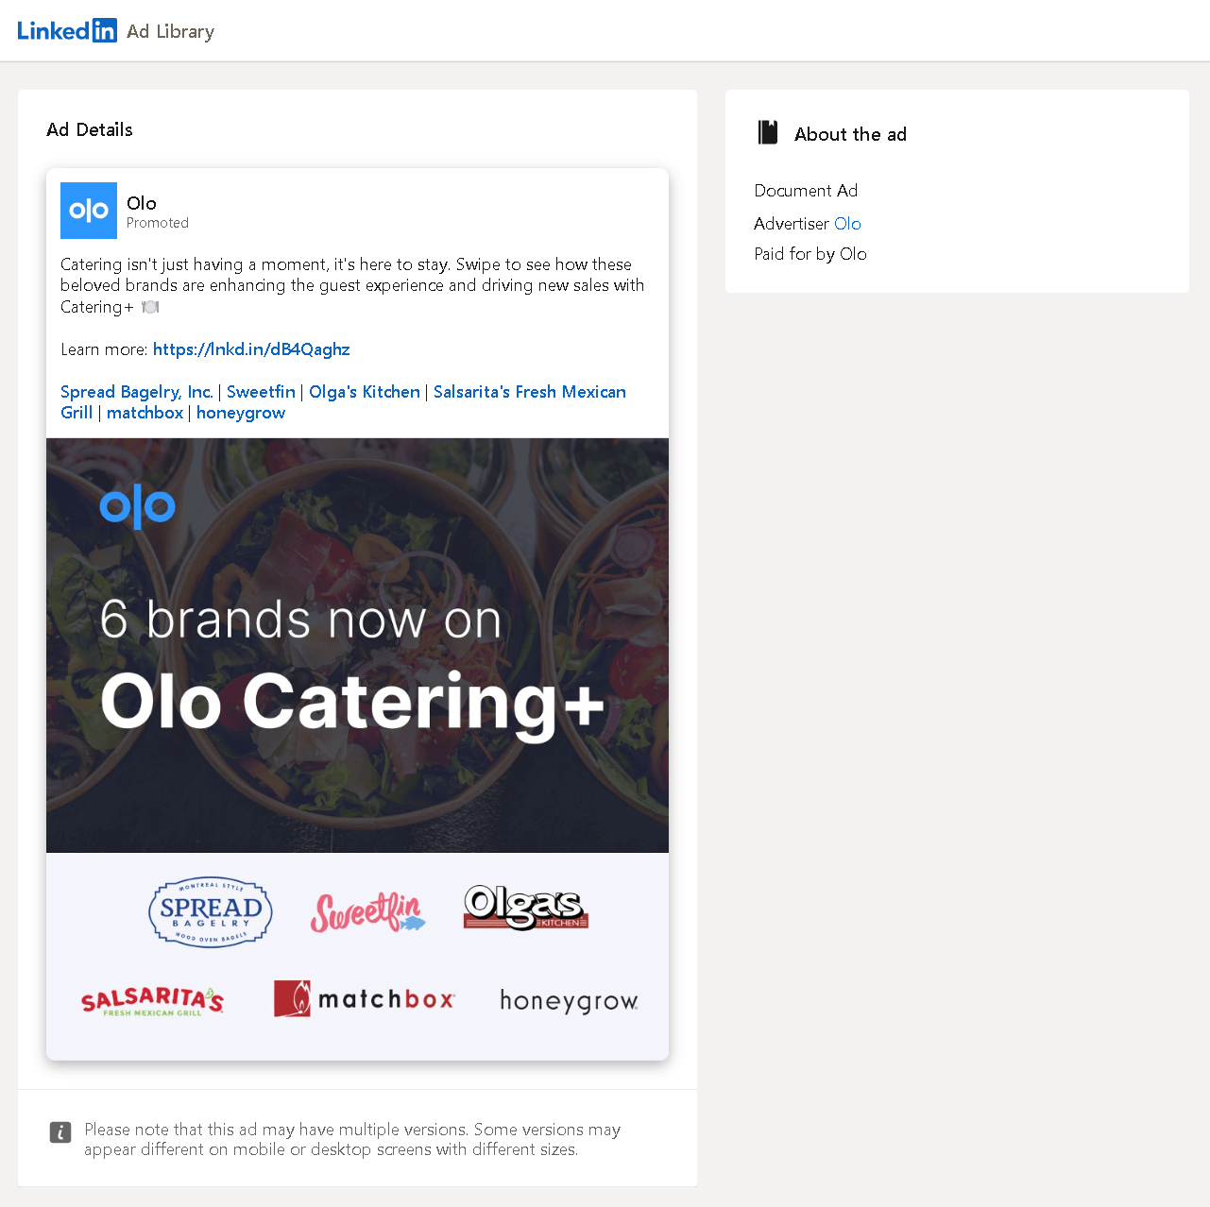Click the LinkedIn logo icon
Image resolution: width=1210 pixels, height=1207 pixels.
[67, 29]
